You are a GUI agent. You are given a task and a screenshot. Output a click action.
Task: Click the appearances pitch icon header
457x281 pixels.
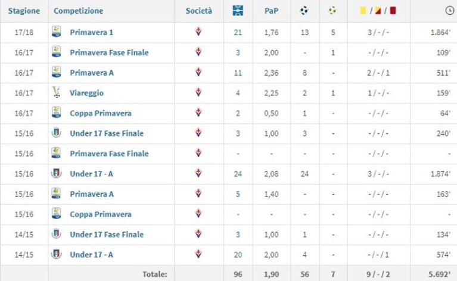(238, 11)
